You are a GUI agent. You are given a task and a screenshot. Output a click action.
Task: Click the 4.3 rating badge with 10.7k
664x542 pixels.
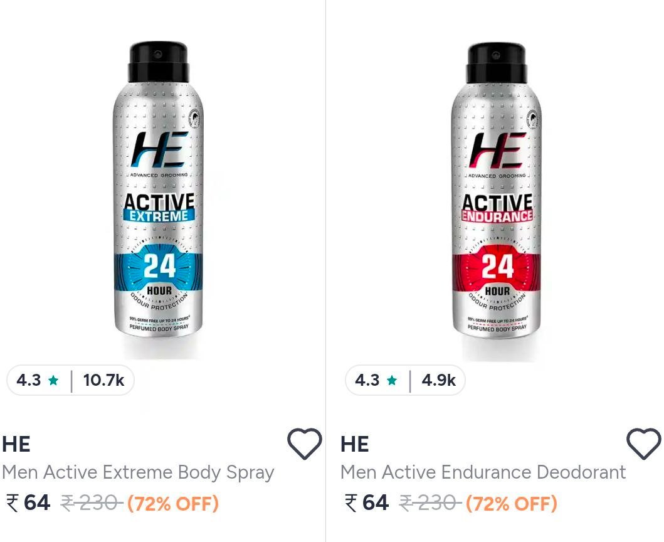pos(70,380)
